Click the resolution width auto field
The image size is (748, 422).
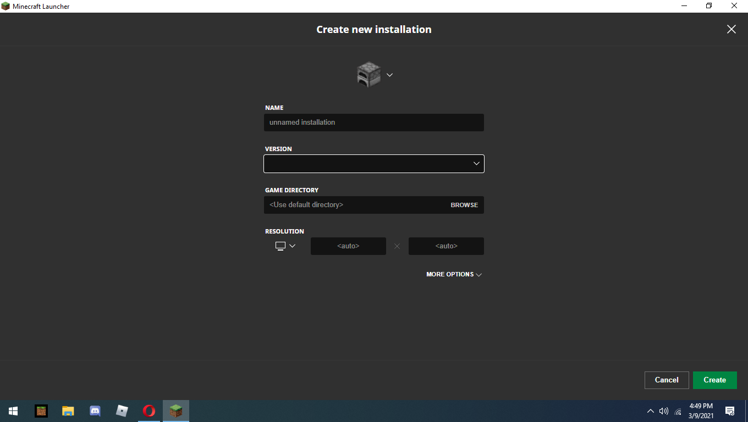click(348, 246)
